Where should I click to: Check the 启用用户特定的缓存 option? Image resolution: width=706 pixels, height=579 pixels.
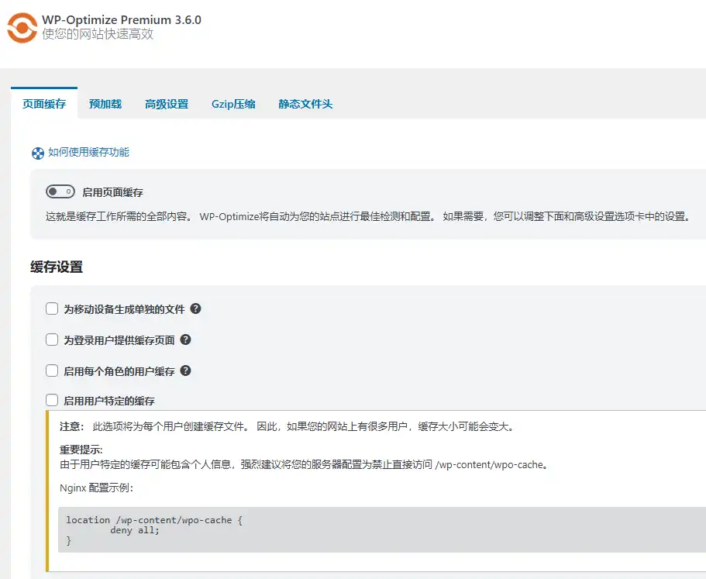tap(51, 400)
